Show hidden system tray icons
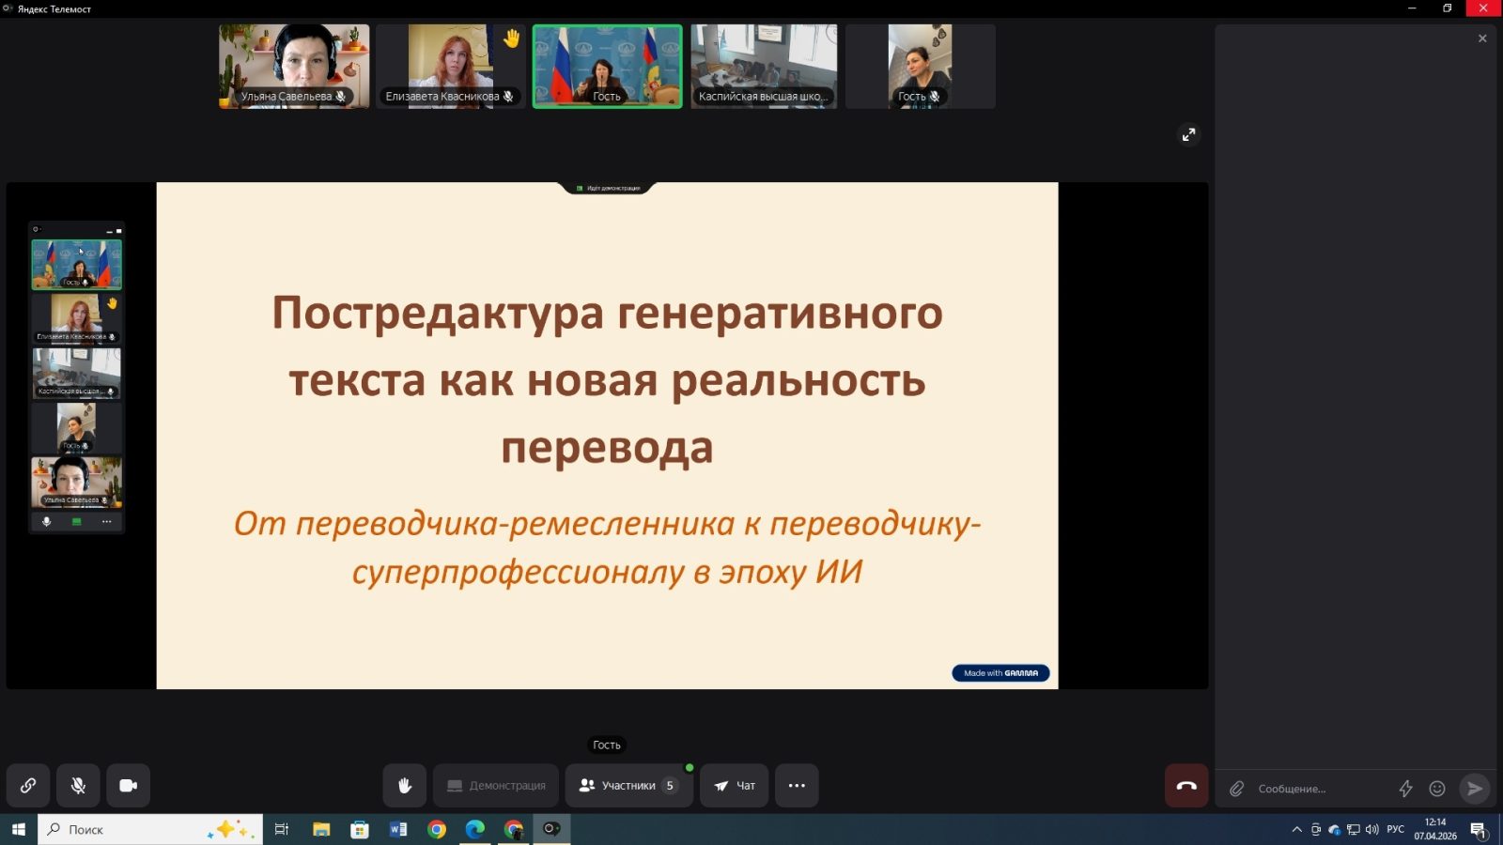The image size is (1503, 845). [x=1297, y=830]
